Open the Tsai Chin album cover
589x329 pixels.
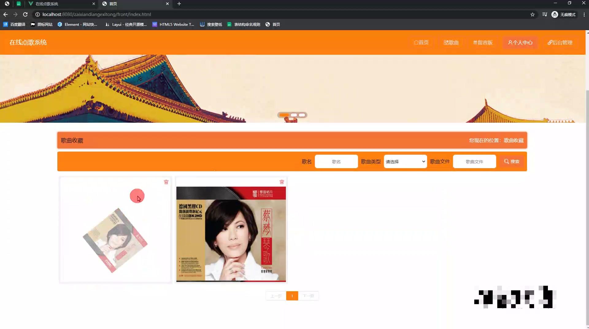(231, 234)
